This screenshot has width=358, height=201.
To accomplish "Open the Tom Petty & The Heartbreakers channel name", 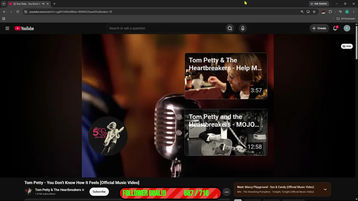I will pos(58,190).
